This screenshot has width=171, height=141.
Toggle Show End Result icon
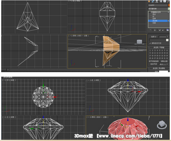[155, 30]
